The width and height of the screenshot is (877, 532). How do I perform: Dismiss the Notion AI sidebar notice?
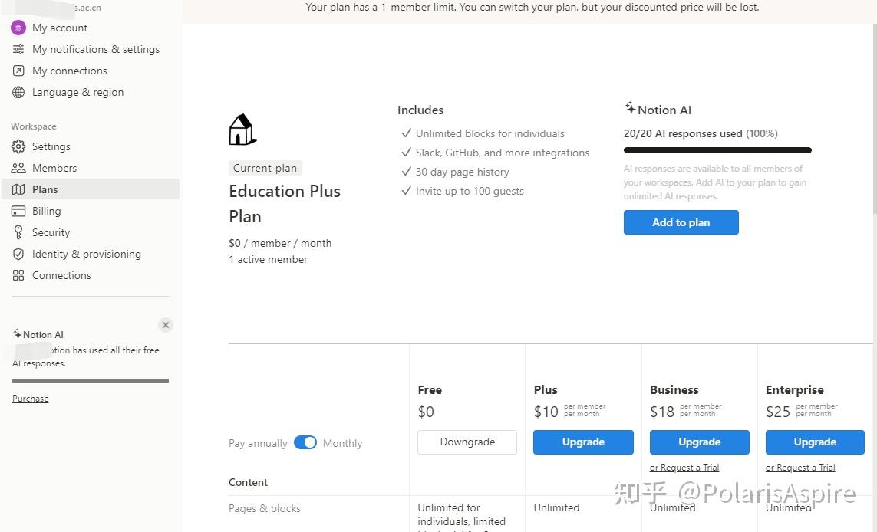tap(166, 324)
